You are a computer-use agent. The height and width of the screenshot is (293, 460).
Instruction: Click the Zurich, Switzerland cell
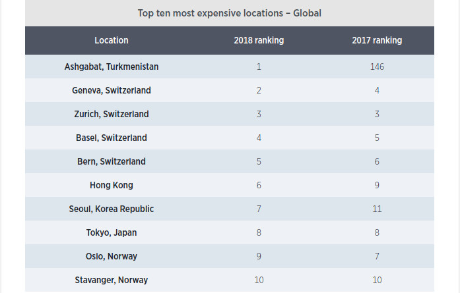point(112,114)
